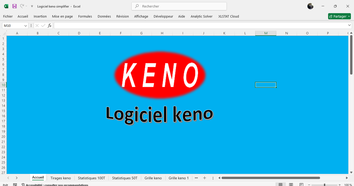Switch to the Grille keno sheet
354x186 pixels.
pos(153,178)
